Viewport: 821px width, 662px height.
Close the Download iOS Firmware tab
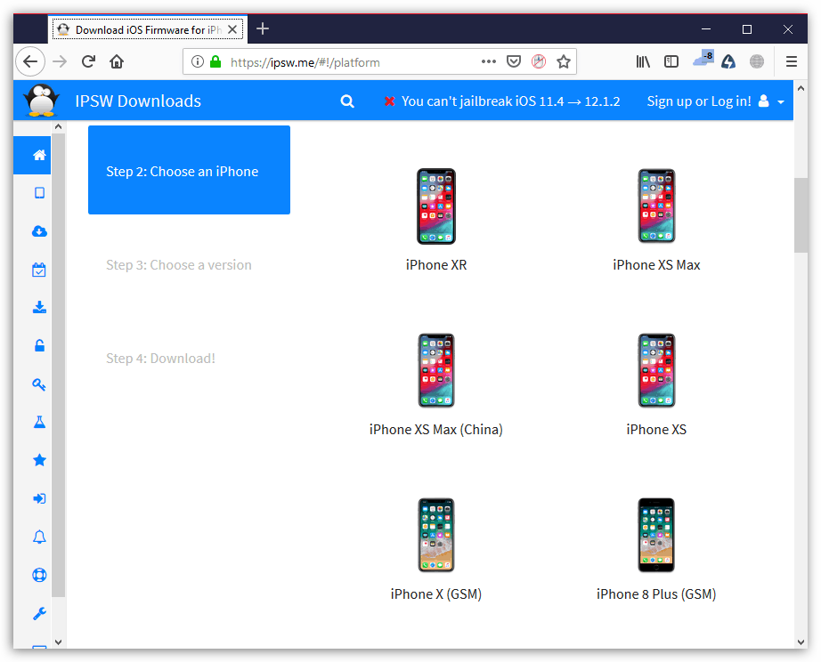pos(232,30)
